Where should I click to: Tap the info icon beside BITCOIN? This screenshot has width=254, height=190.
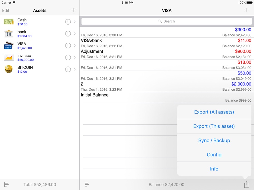point(68,69)
